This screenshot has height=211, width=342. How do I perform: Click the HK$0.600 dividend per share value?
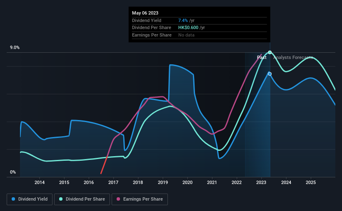[188, 28]
